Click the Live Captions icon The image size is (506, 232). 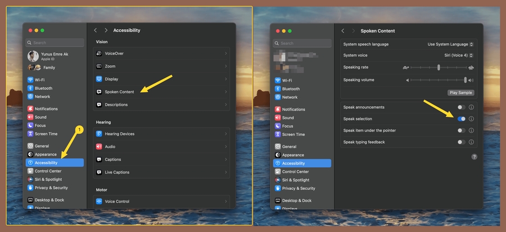[99, 172]
